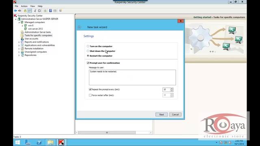
Task: Click the win 8 group icon
Action: (26, 26)
